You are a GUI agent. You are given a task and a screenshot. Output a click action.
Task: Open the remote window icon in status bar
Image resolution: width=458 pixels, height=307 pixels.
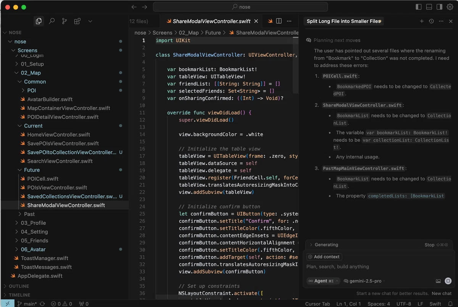(7, 304)
